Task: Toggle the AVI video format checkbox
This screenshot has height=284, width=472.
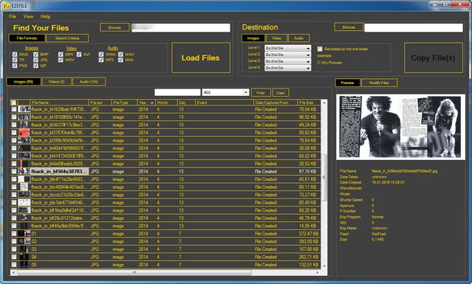Action: click(x=79, y=55)
